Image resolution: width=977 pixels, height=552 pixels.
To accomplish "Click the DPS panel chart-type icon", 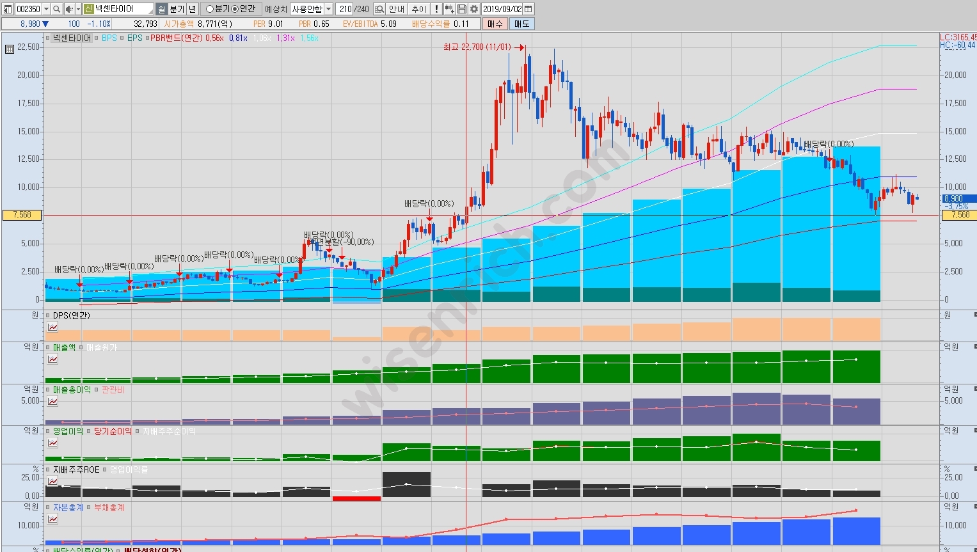I will coord(52,327).
